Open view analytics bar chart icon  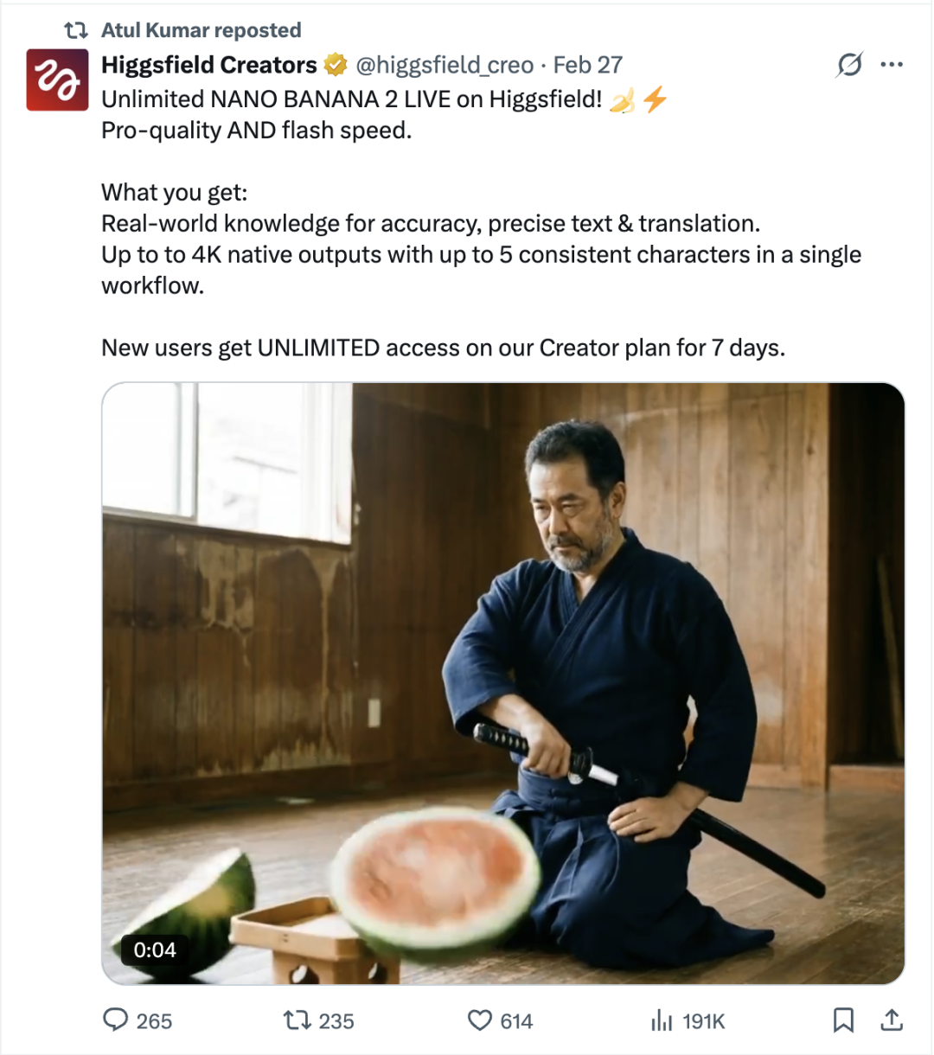tap(662, 1021)
